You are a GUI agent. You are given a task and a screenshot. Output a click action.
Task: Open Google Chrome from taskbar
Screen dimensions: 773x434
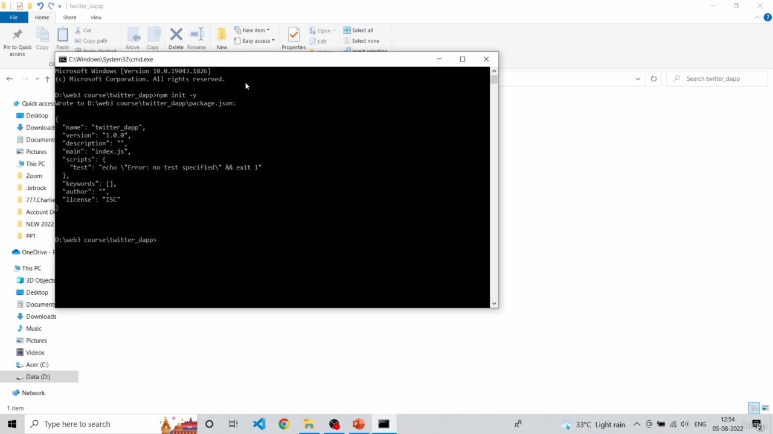coord(284,424)
